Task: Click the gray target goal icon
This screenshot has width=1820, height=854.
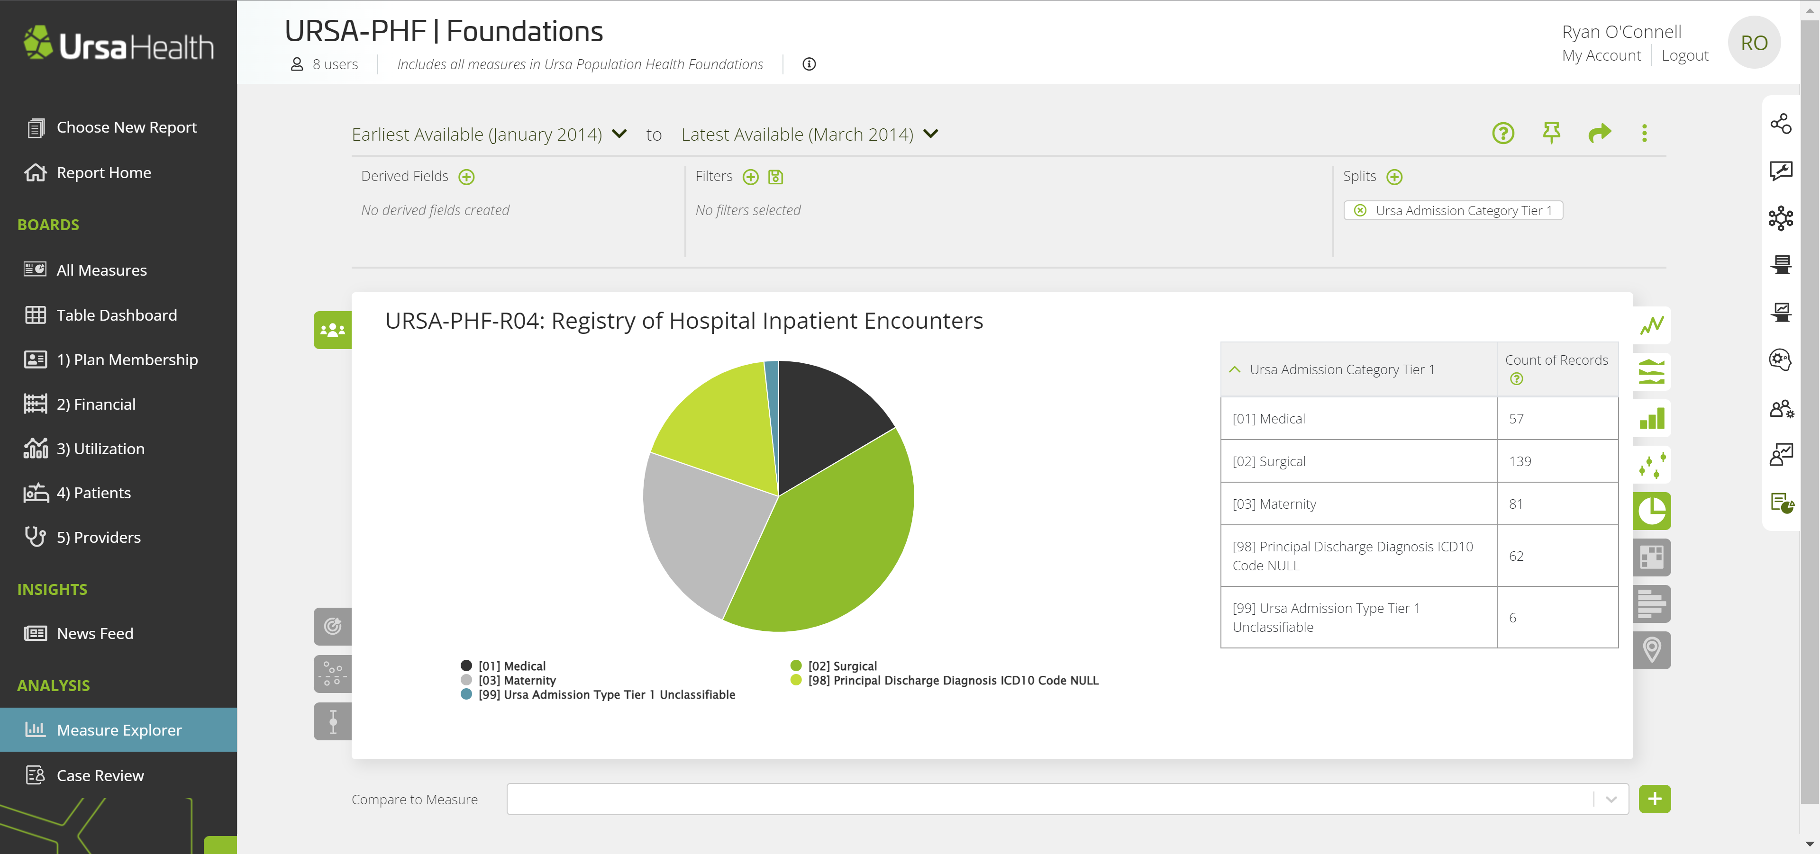Action: [x=333, y=626]
